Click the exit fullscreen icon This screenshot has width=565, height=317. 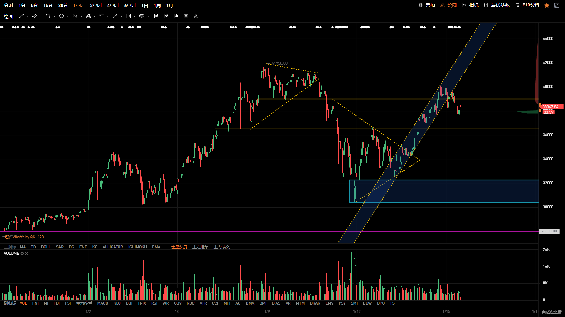click(557, 5)
